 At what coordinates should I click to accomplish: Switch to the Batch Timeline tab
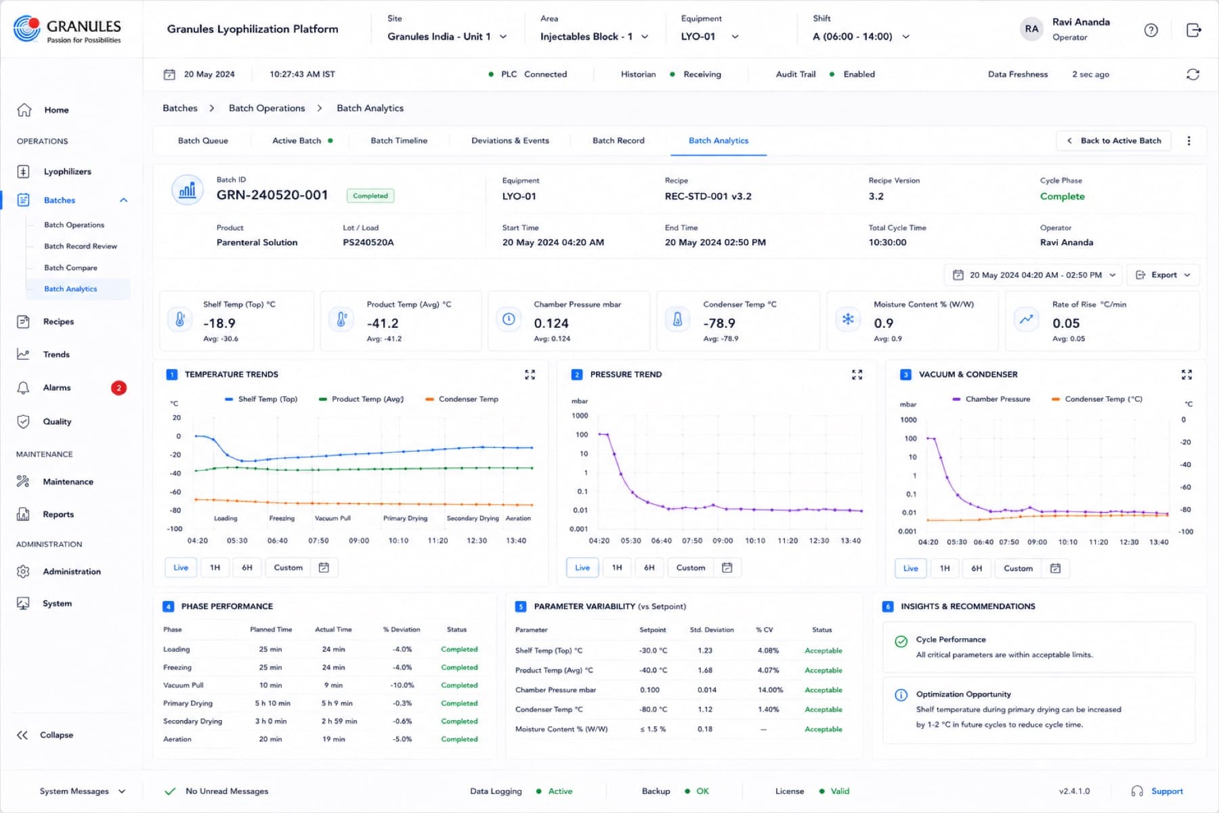tap(399, 141)
